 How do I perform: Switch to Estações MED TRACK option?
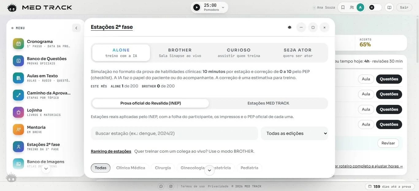268,103
